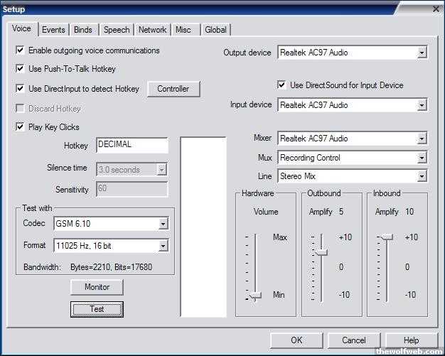Toggle Play Key Clicks option
Screen dimensions: 445x356
[20, 127]
